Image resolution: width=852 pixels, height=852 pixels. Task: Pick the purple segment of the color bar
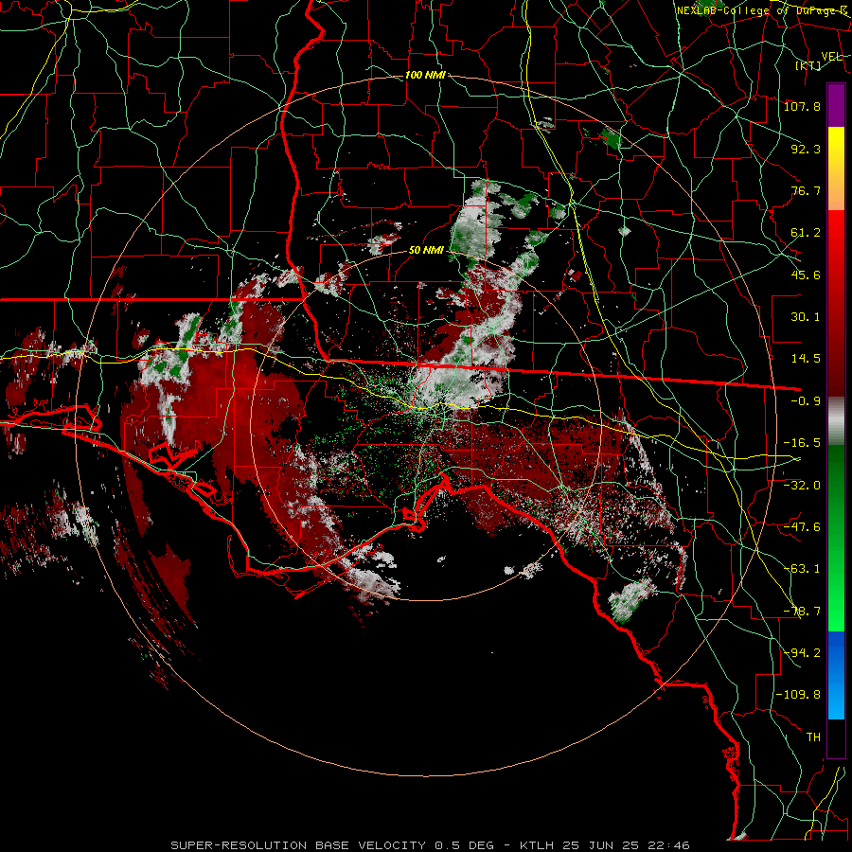point(836,105)
